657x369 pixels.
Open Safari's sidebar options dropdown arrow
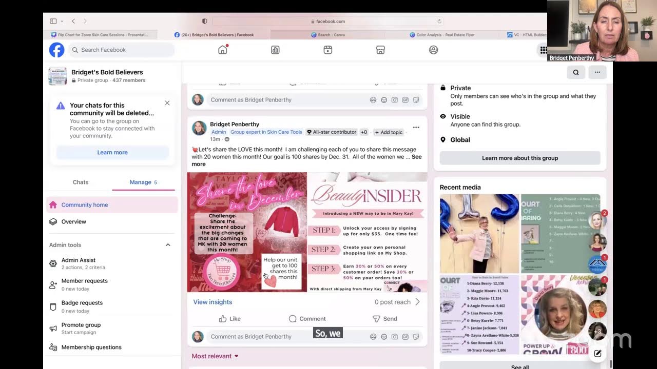[62, 21]
